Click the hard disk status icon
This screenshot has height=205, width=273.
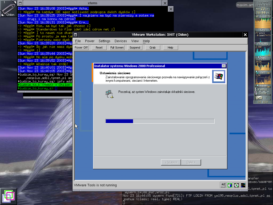click(x=230, y=185)
